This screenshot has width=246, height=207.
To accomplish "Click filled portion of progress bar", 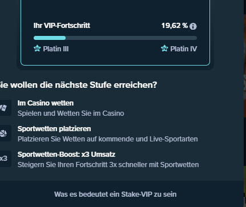I will [50, 38].
